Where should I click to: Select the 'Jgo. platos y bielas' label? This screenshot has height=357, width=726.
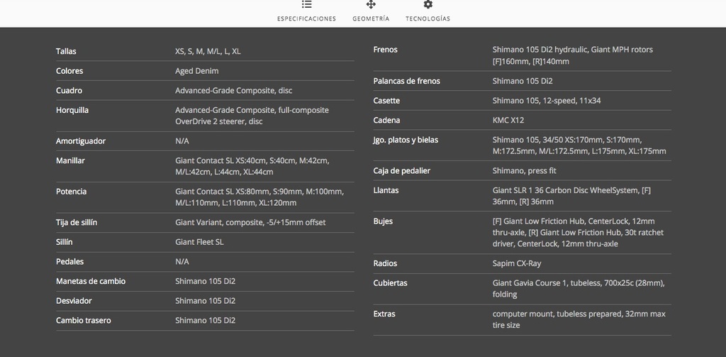[x=406, y=140]
